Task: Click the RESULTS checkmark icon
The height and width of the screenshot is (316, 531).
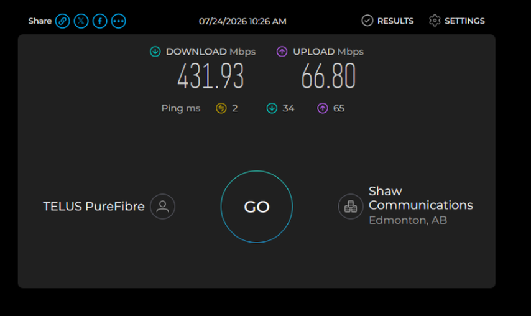Action: 367,21
